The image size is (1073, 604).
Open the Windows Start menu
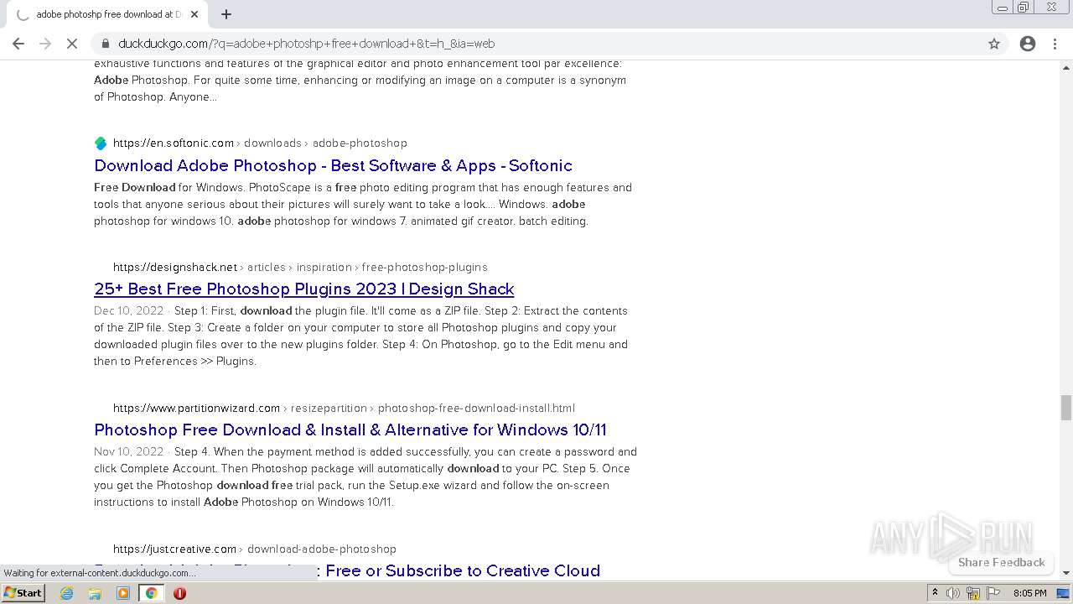click(23, 593)
